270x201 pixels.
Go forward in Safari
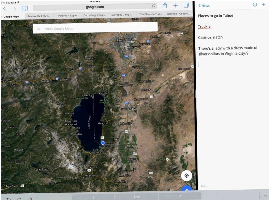[x=15, y=8]
